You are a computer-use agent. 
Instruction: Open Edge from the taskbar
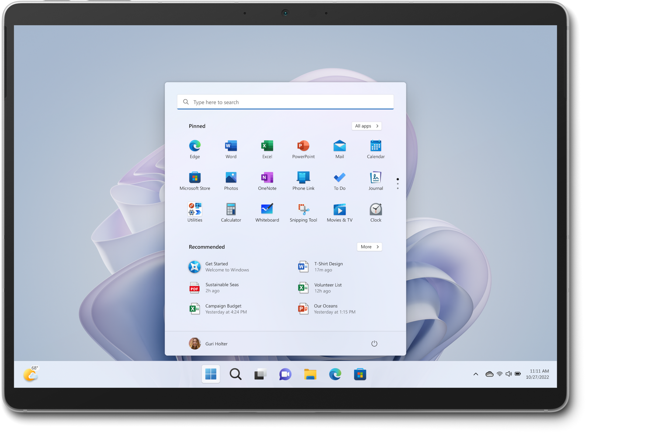tap(335, 374)
